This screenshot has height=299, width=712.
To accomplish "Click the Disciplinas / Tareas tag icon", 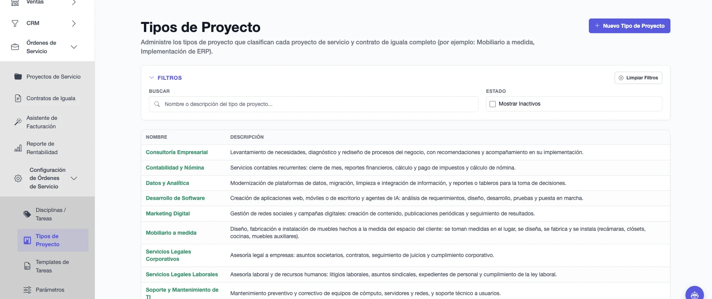I will pyautogui.click(x=27, y=214).
